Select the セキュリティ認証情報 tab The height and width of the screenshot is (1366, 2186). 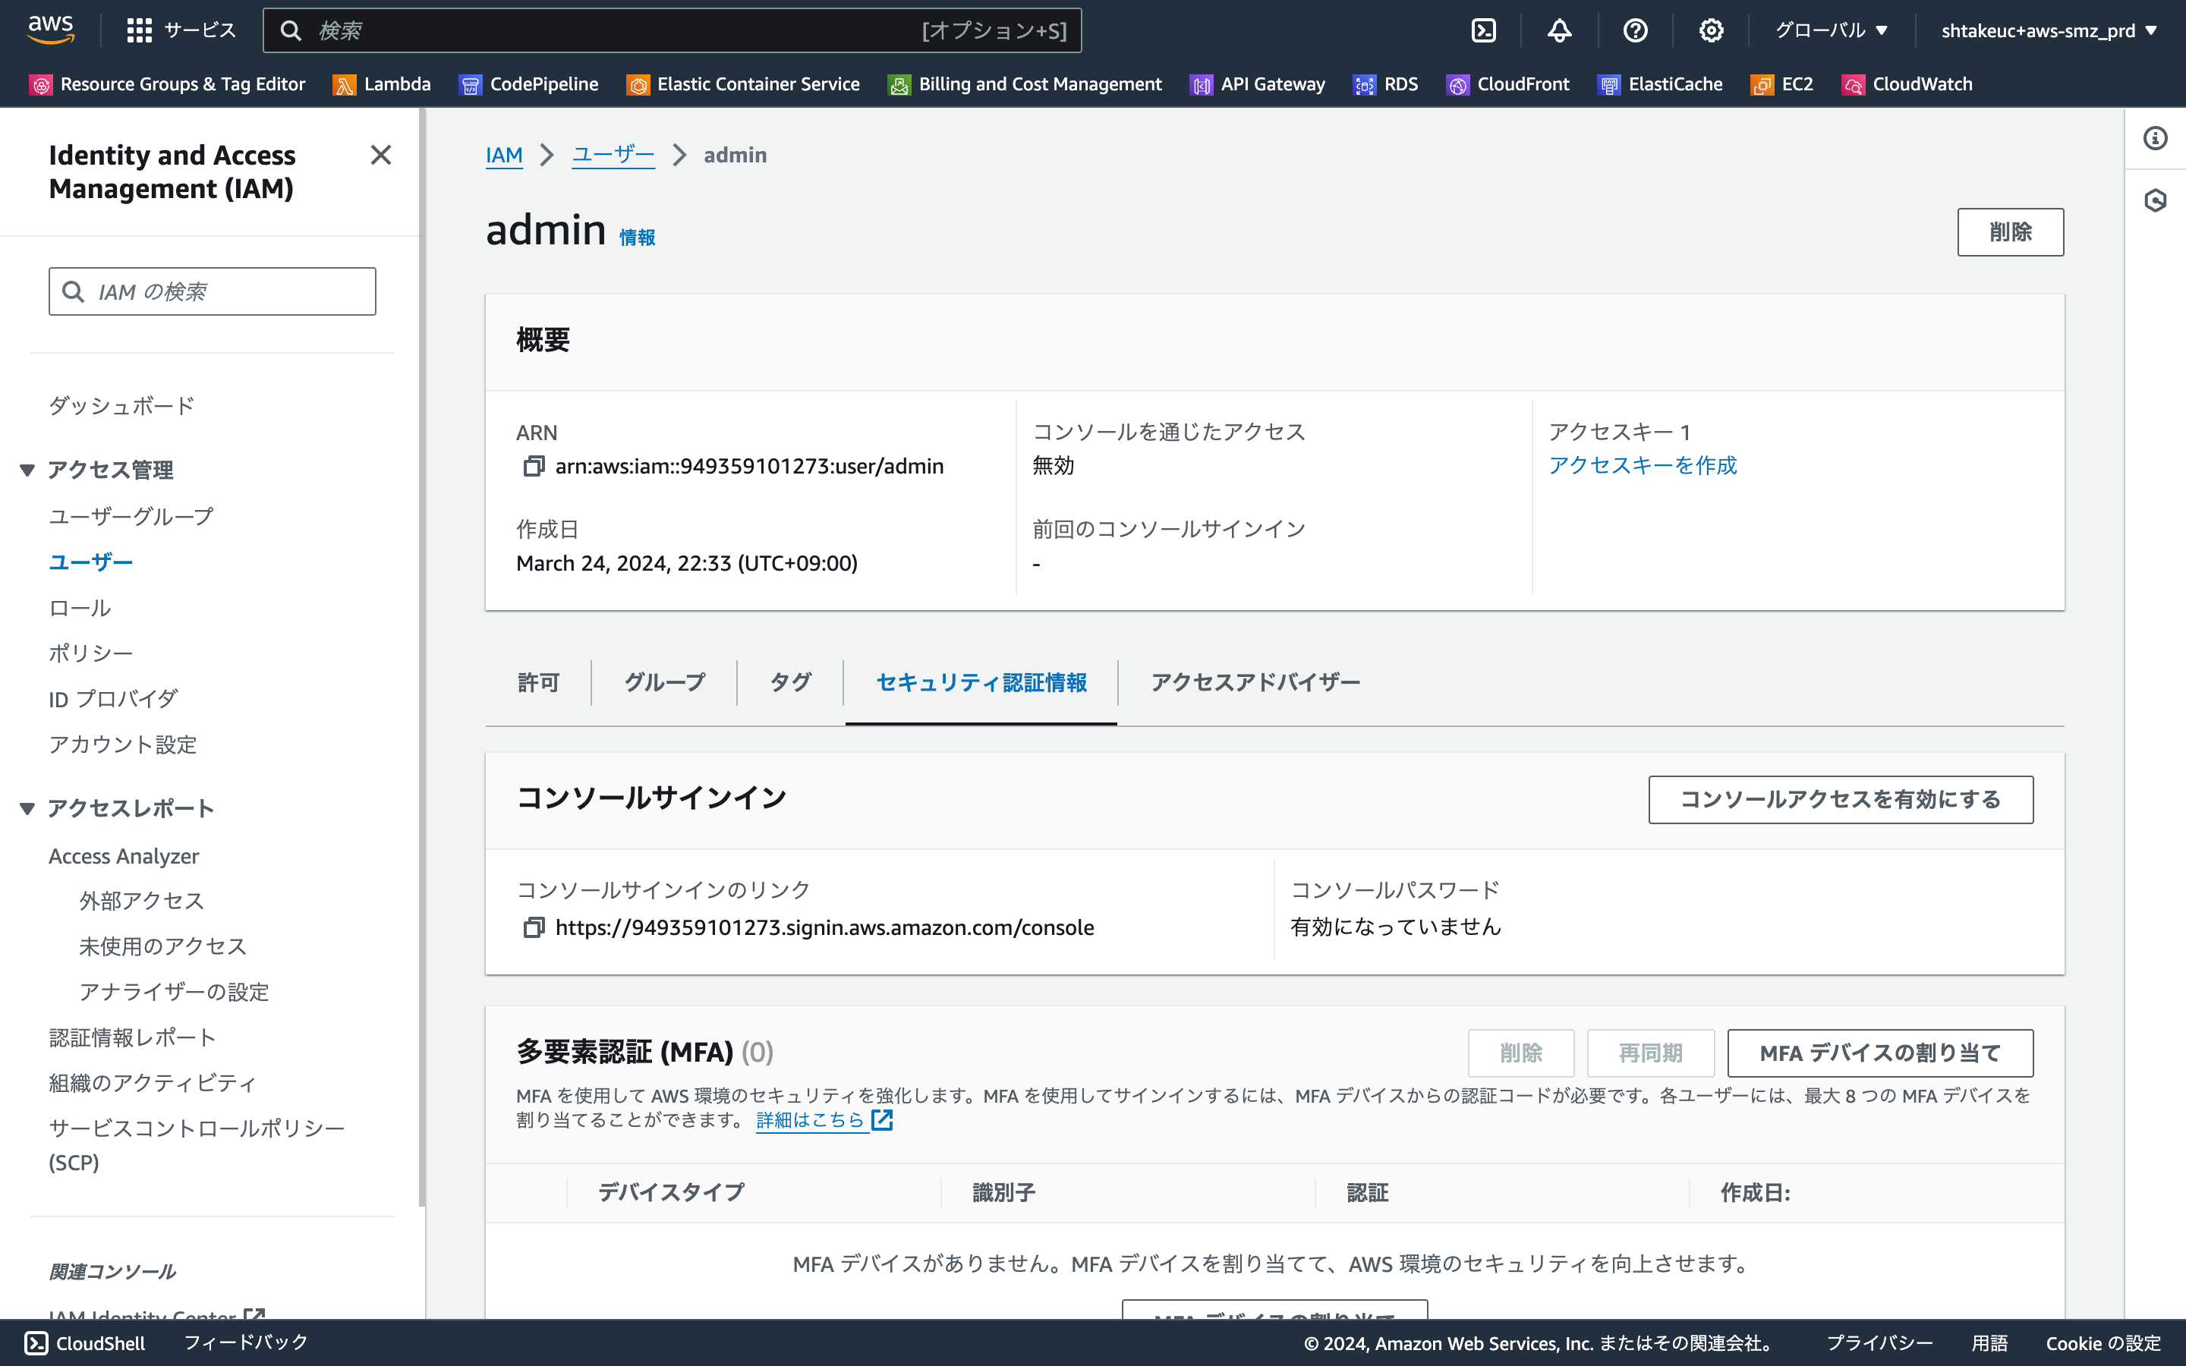[981, 683]
